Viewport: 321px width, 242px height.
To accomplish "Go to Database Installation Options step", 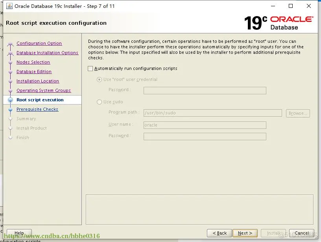I will point(48,53).
